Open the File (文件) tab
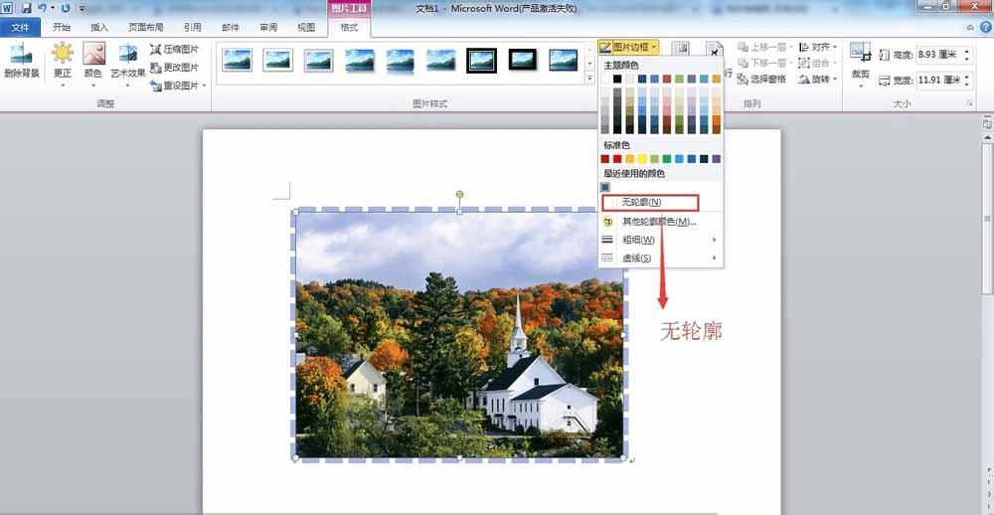Image resolution: width=994 pixels, height=515 pixels. click(x=20, y=27)
